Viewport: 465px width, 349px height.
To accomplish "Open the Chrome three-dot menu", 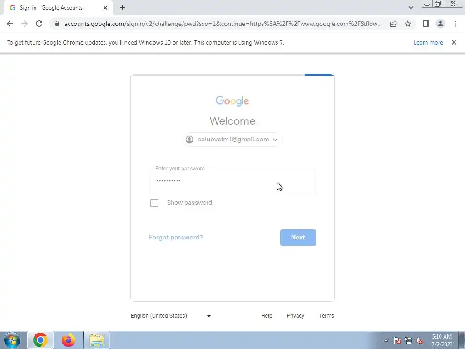I will tap(455, 24).
